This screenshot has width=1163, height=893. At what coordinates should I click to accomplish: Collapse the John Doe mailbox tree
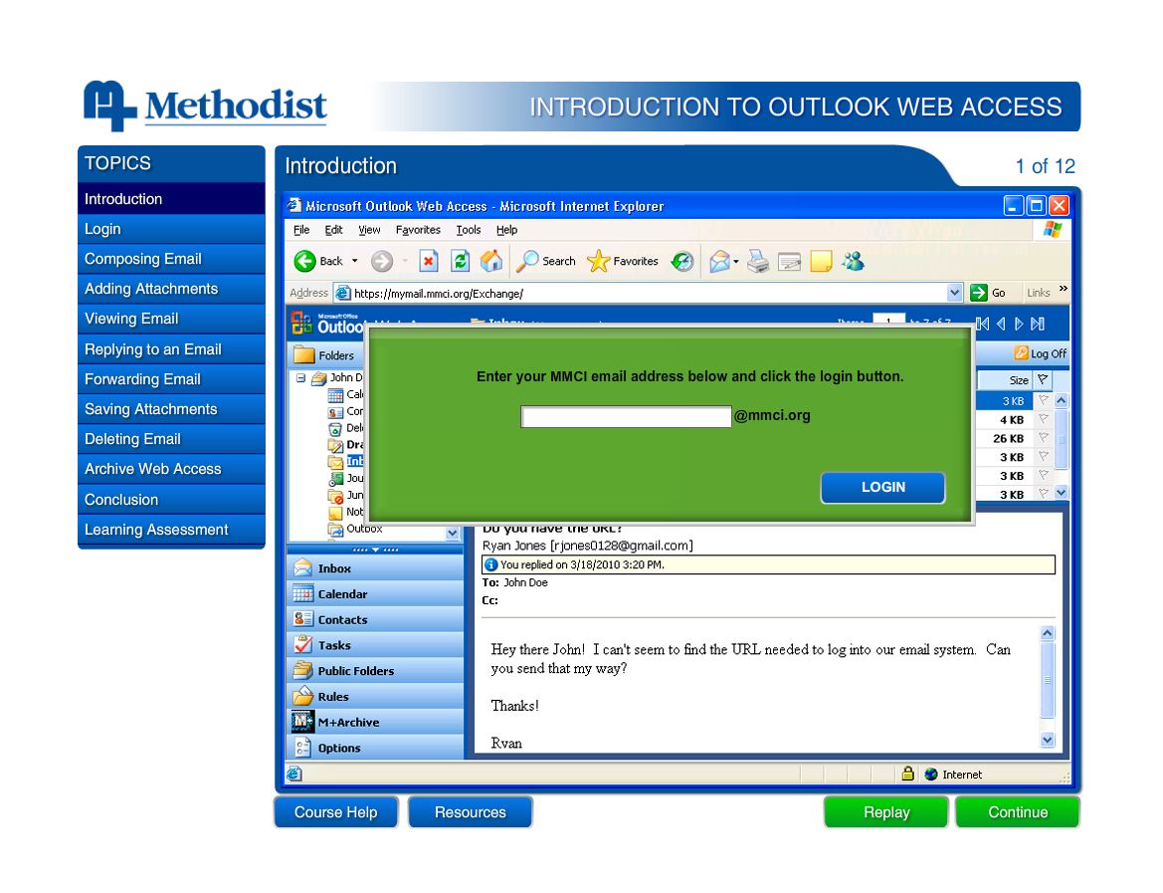click(301, 378)
